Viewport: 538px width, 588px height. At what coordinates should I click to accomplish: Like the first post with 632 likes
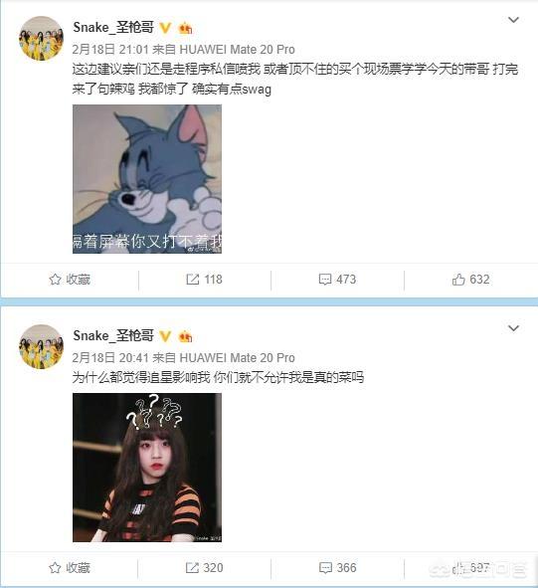coord(471,280)
